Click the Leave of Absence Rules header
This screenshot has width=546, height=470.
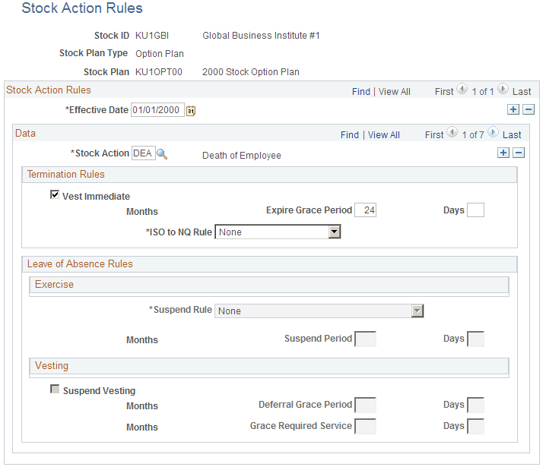coord(269,264)
